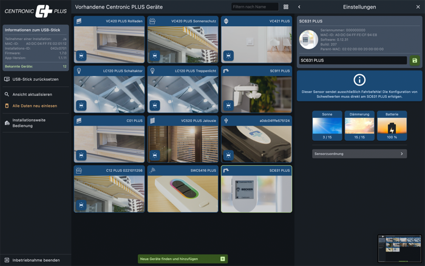Click the sensor icon on SC911 PLUS header
This screenshot has width=425, height=266.
click(226, 71)
